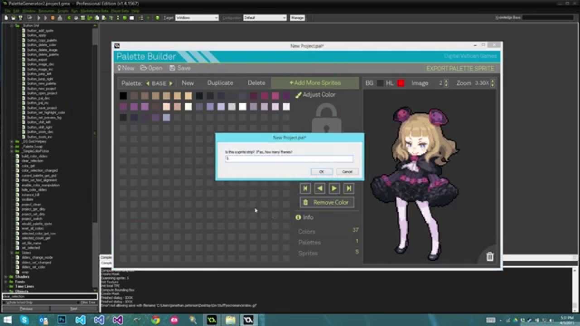580x326 pixels.
Task: Click New palette button
Action: 188,83
